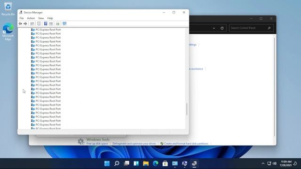Open Properties via the toolbar sheet icon
The height and width of the screenshot is (169, 301).
(x=39, y=23)
